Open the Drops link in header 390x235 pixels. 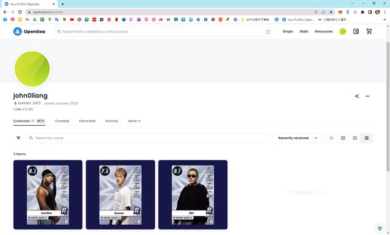(288, 31)
